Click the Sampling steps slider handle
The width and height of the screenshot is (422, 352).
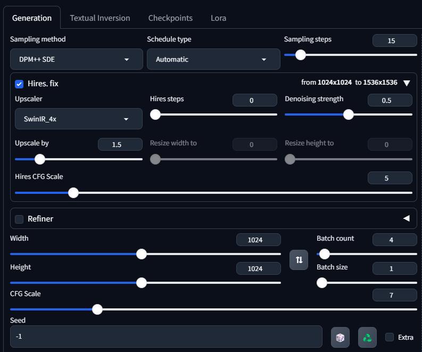click(x=300, y=55)
